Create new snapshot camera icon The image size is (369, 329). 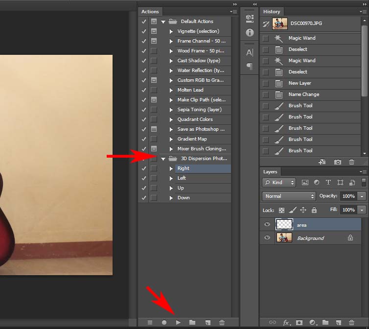click(x=338, y=162)
